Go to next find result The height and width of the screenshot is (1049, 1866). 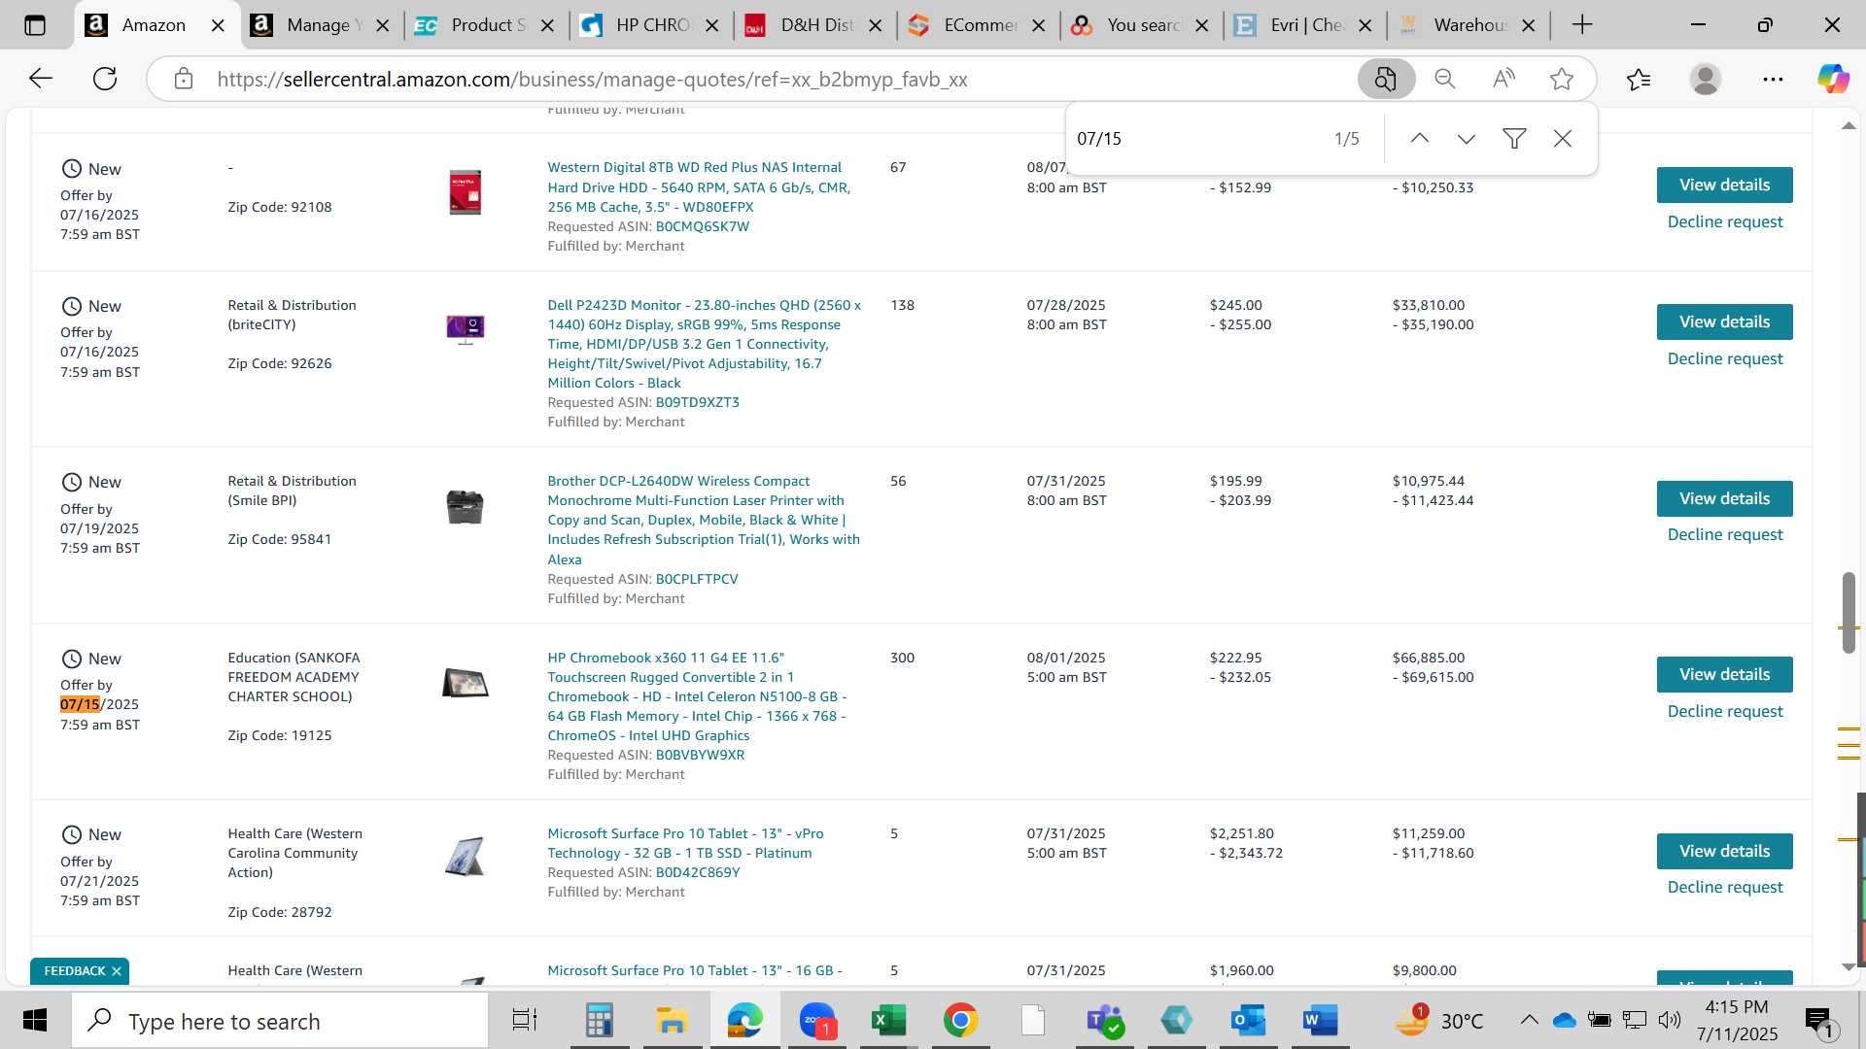click(x=1467, y=138)
